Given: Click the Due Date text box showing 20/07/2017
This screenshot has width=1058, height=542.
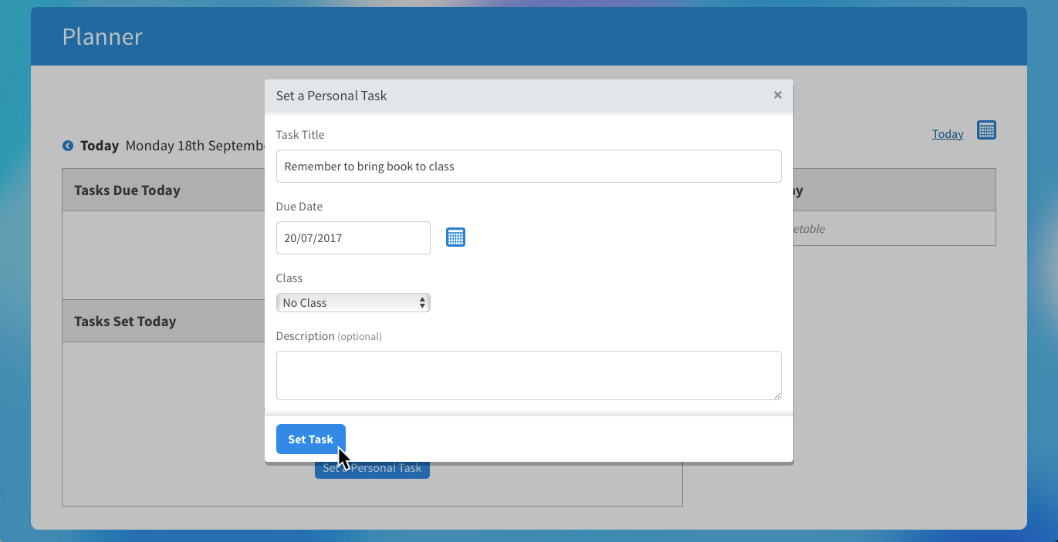Looking at the screenshot, I should coord(353,237).
